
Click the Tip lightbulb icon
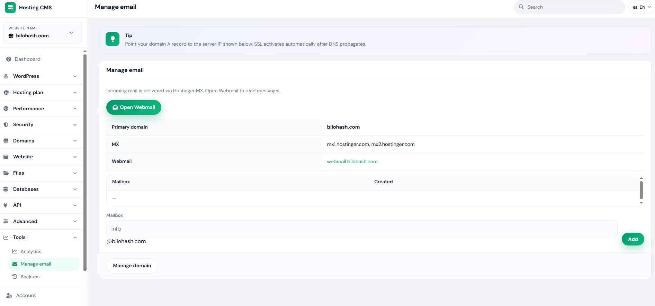(x=113, y=39)
